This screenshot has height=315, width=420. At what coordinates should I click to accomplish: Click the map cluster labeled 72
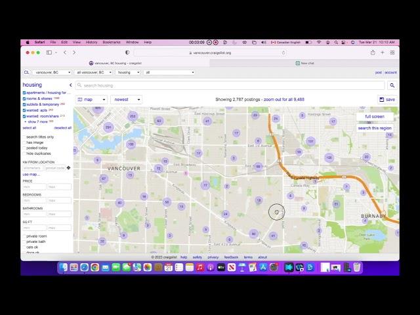[159, 169]
